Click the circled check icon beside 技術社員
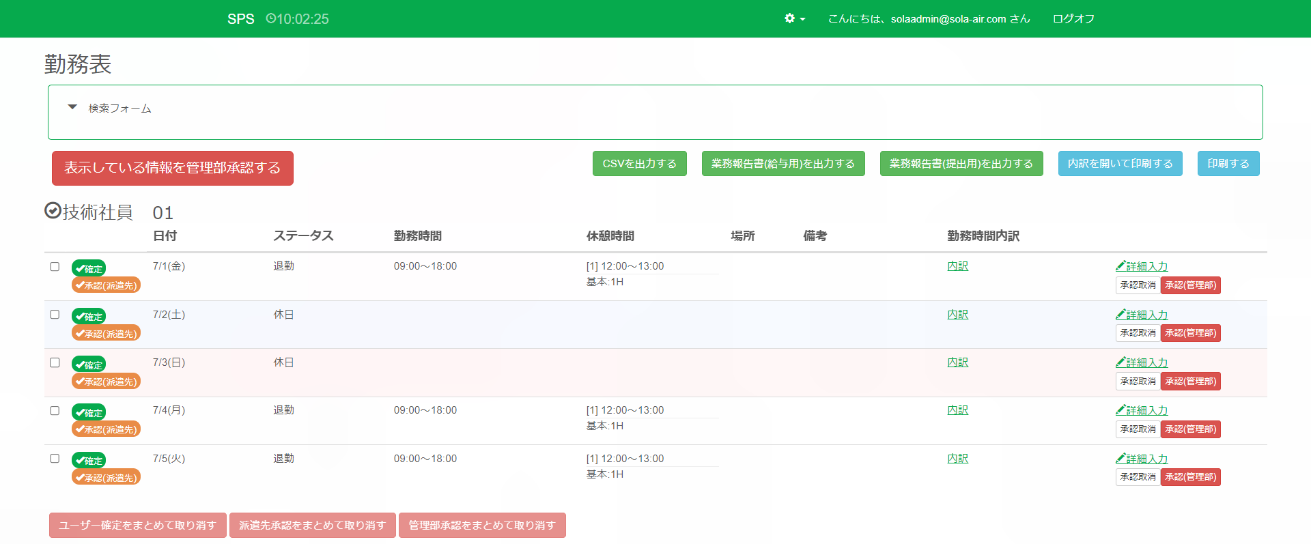 click(53, 211)
